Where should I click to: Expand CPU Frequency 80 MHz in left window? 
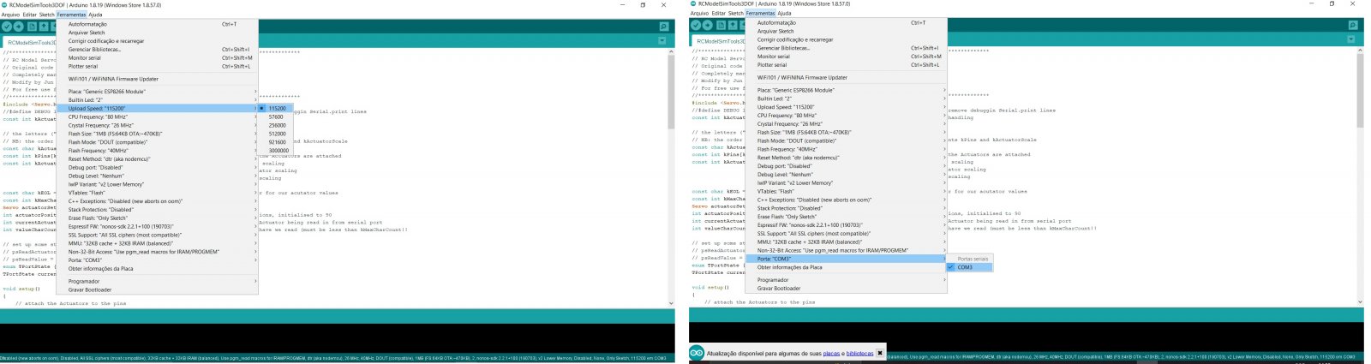coord(157,117)
